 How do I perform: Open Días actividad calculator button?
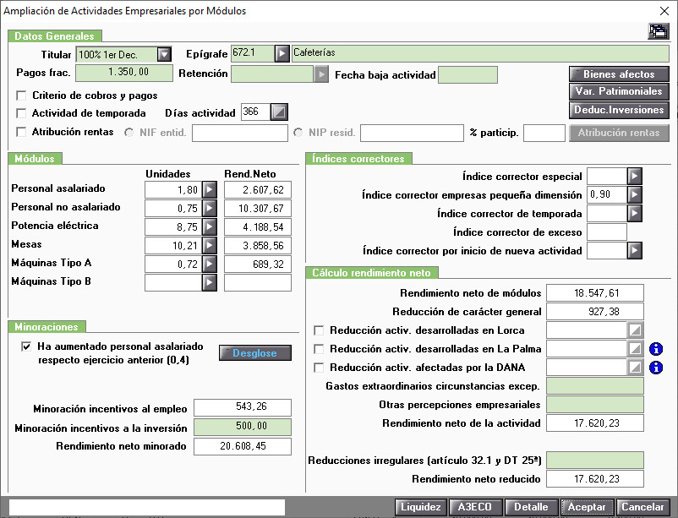pyautogui.click(x=279, y=112)
